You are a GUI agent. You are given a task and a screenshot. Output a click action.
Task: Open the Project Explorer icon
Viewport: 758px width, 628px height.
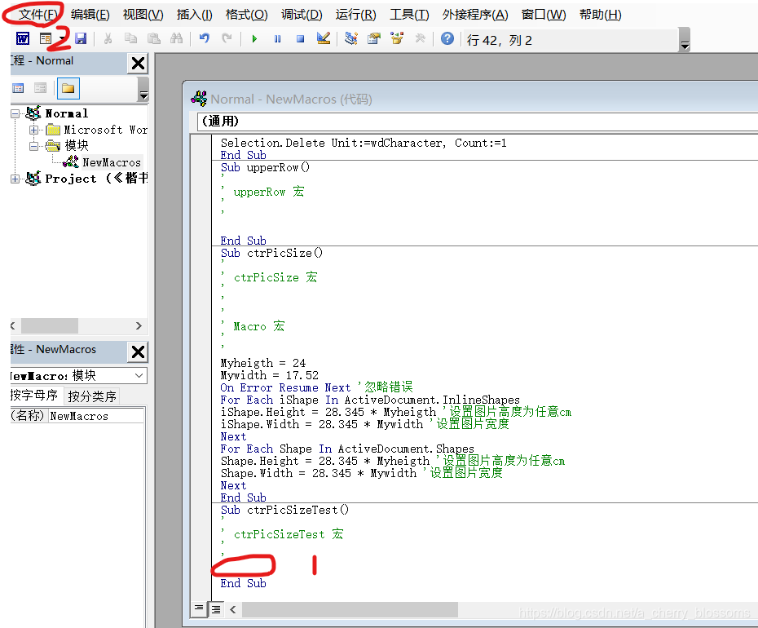[351, 38]
